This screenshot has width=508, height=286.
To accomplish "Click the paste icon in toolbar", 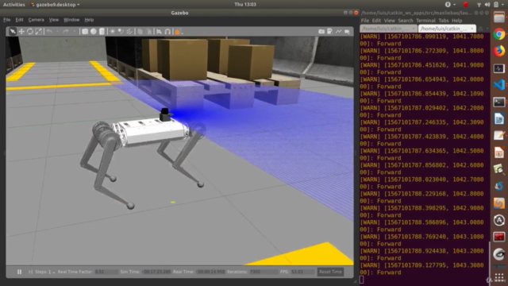I will coord(148,32).
